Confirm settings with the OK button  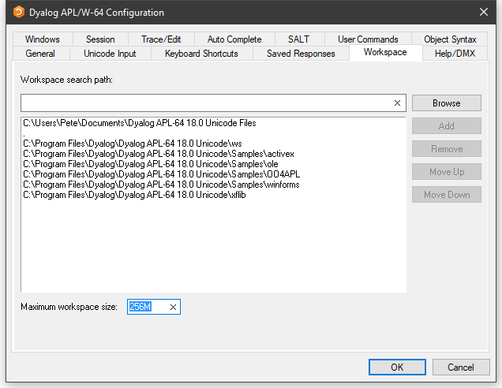pyautogui.click(x=397, y=367)
